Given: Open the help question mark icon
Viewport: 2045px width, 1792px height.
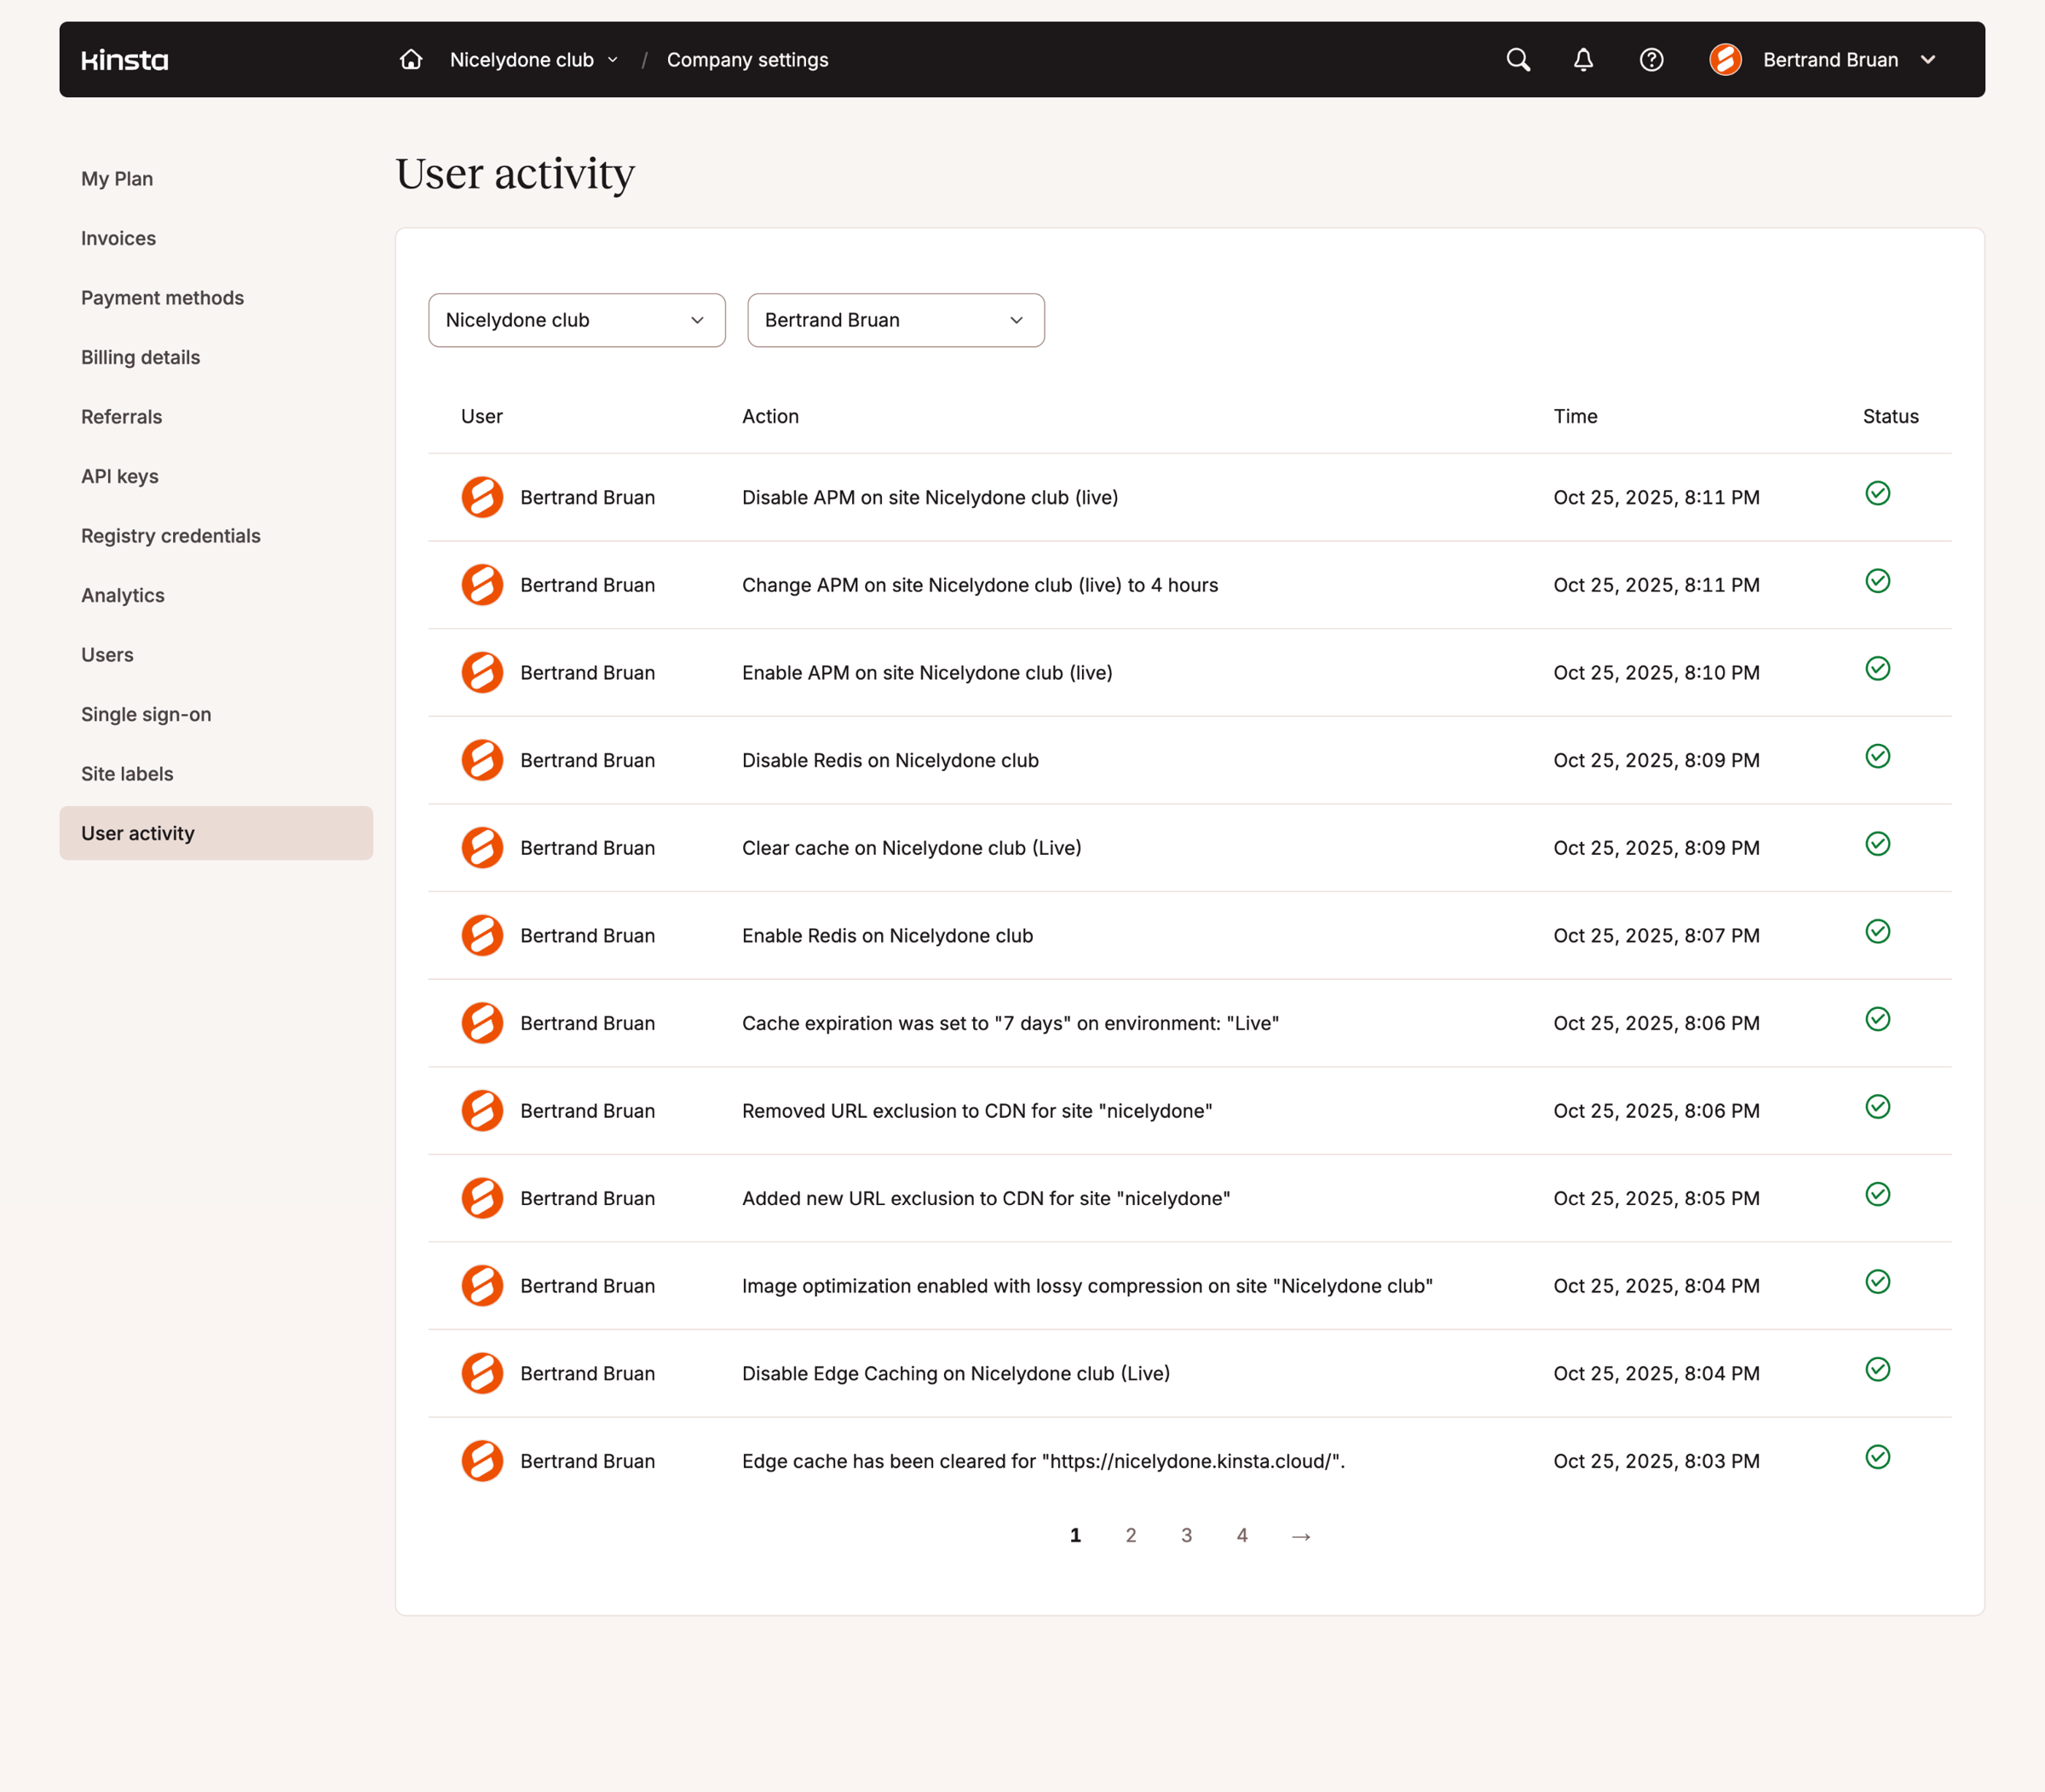Looking at the screenshot, I should (1651, 60).
